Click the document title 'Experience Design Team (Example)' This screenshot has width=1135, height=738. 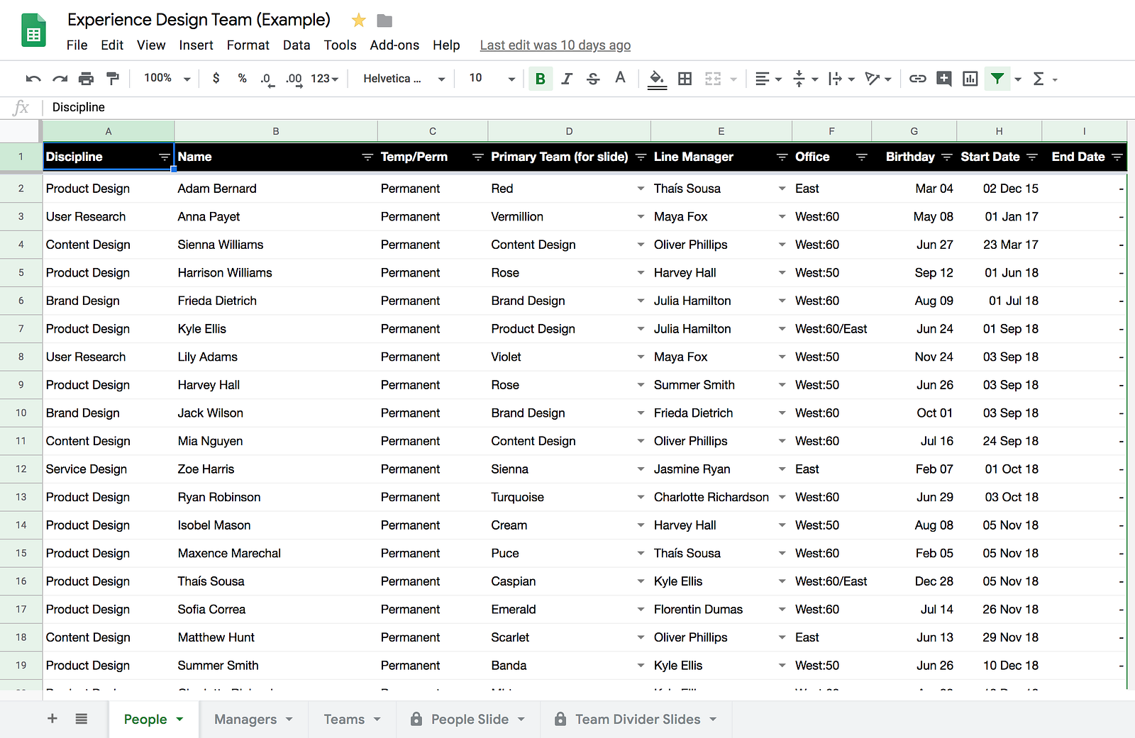tap(199, 20)
